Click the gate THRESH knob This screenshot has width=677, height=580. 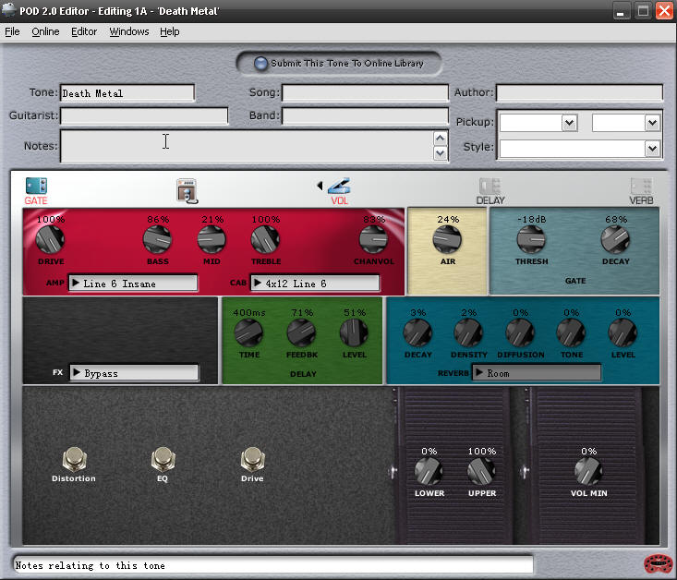click(x=531, y=240)
